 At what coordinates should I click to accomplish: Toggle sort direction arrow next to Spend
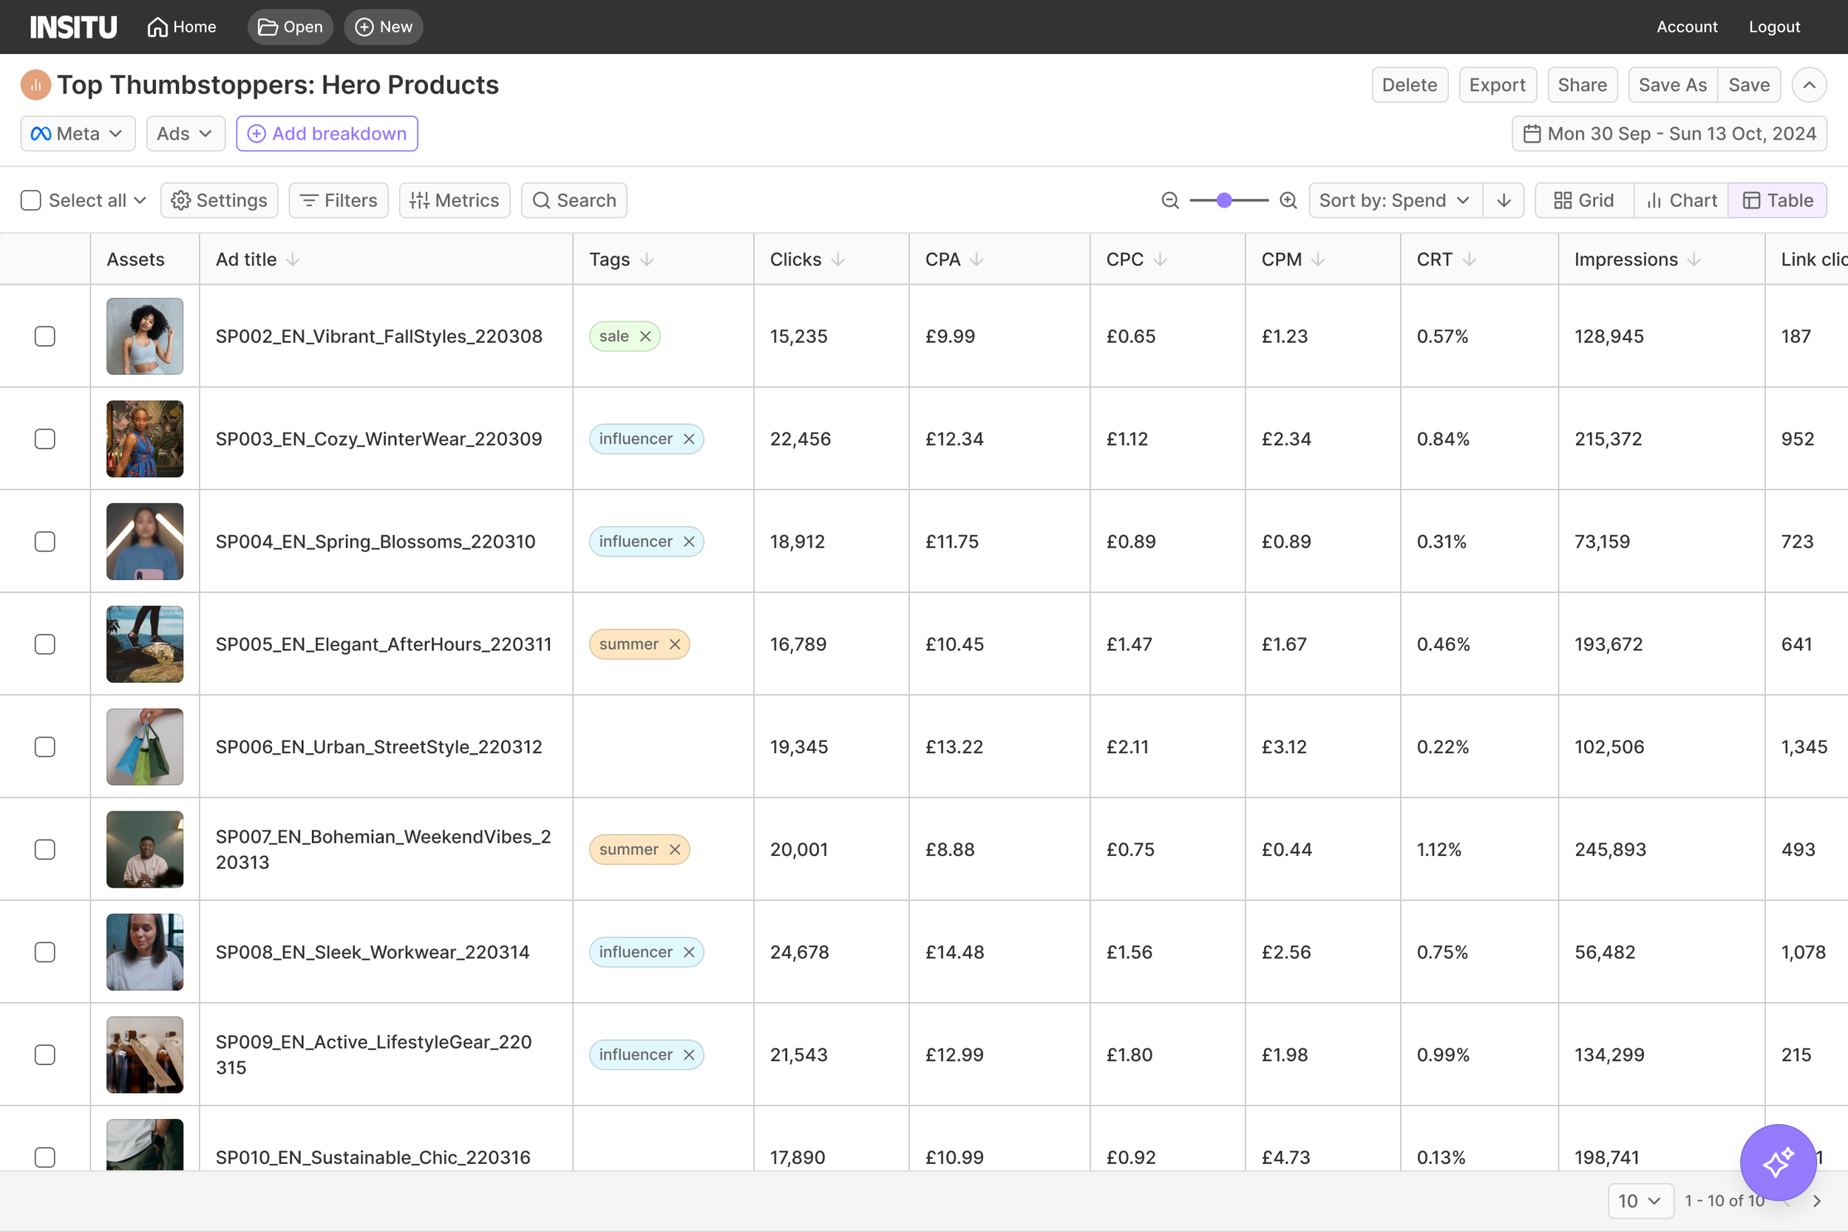pos(1503,200)
